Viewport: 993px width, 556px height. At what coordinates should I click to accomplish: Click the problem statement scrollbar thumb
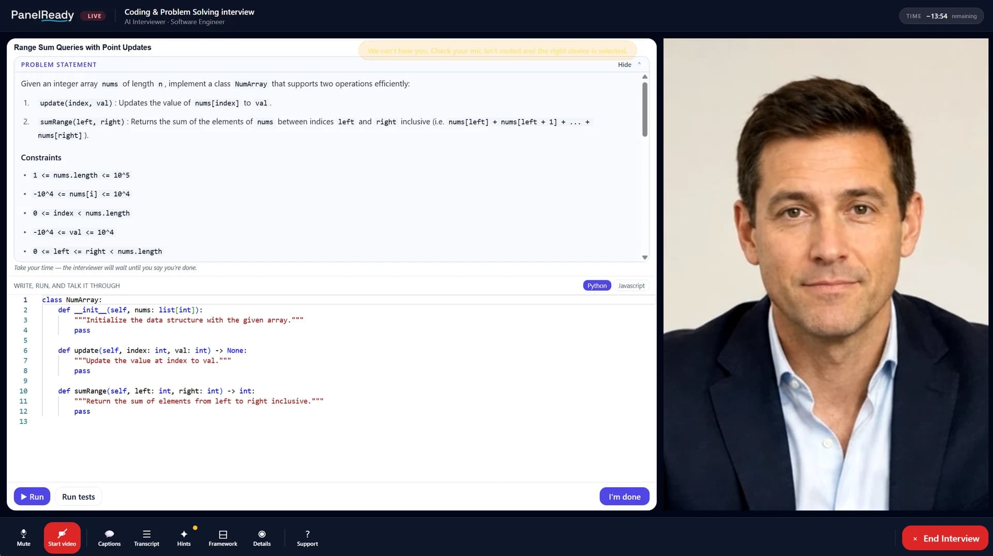click(645, 109)
